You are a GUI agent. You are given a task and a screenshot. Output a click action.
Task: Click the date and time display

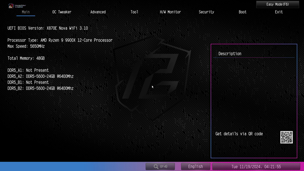point(256,167)
